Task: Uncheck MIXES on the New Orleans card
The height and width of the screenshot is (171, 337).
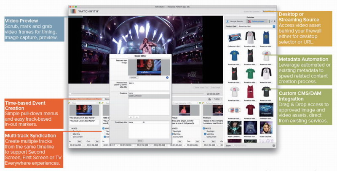Action: pyautogui.click(x=204, y=129)
